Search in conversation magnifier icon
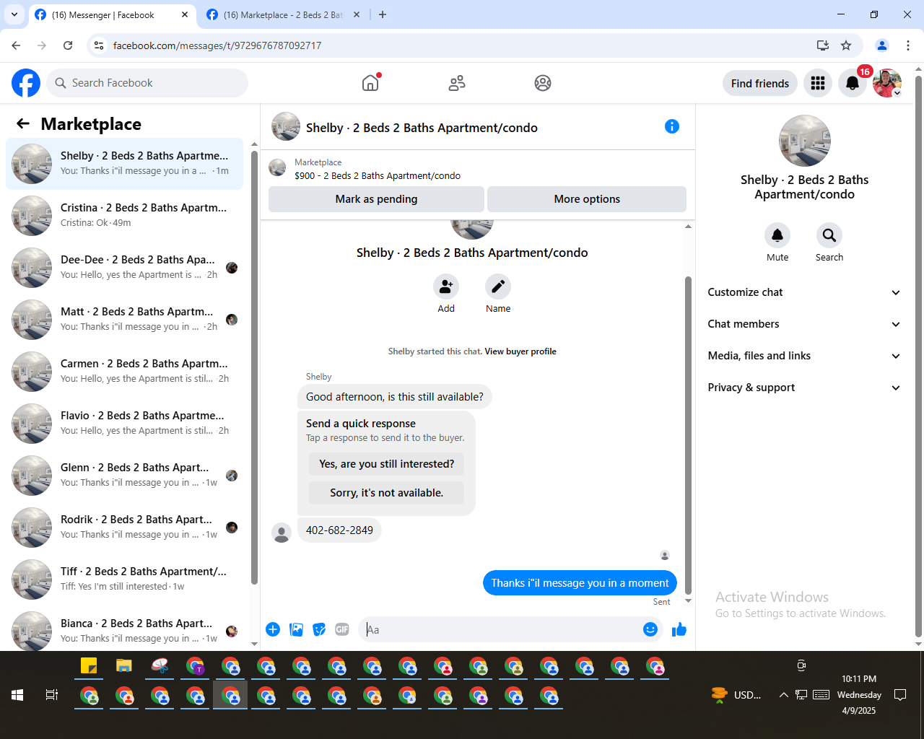The width and height of the screenshot is (924, 739). (x=829, y=235)
